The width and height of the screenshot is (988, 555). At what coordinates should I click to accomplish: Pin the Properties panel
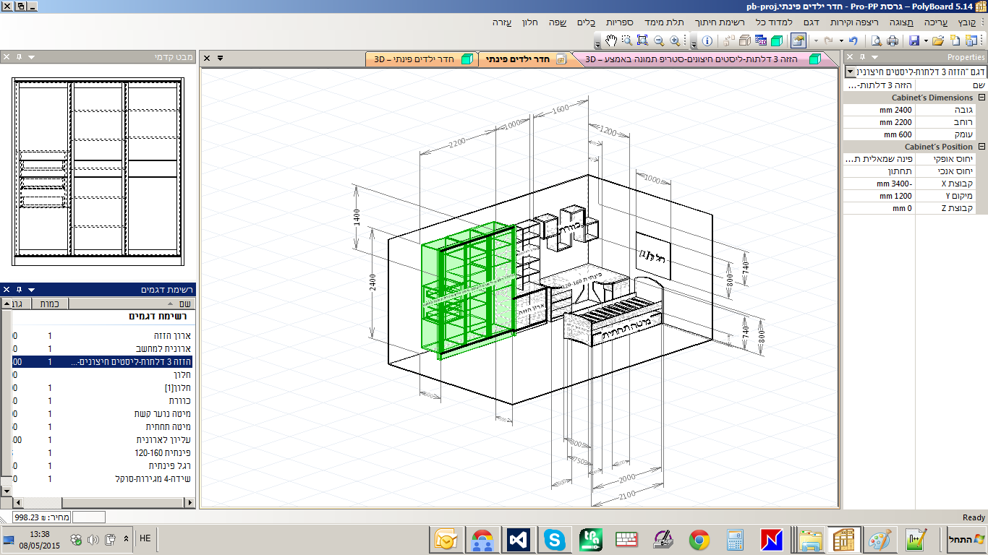[x=862, y=57]
